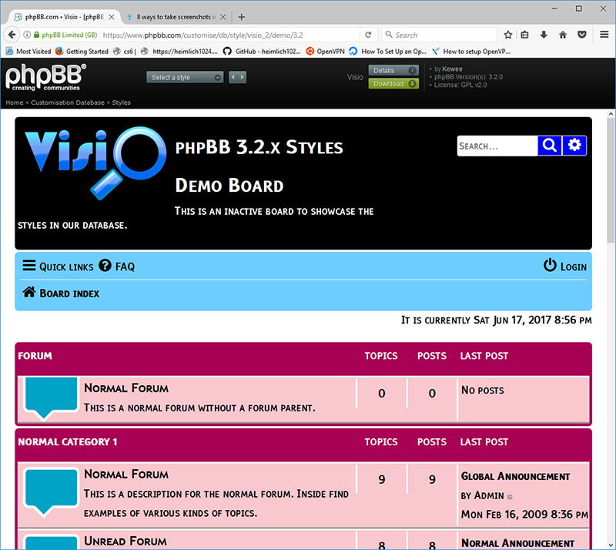
Task: Open the GitHub heimlich102 bookmark
Action: pos(262,51)
